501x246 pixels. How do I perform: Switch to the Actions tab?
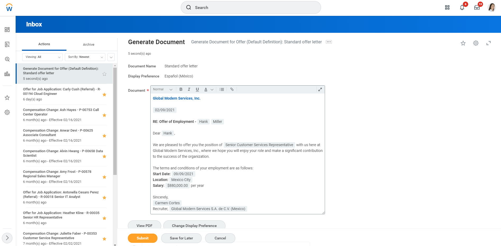[44, 44]
